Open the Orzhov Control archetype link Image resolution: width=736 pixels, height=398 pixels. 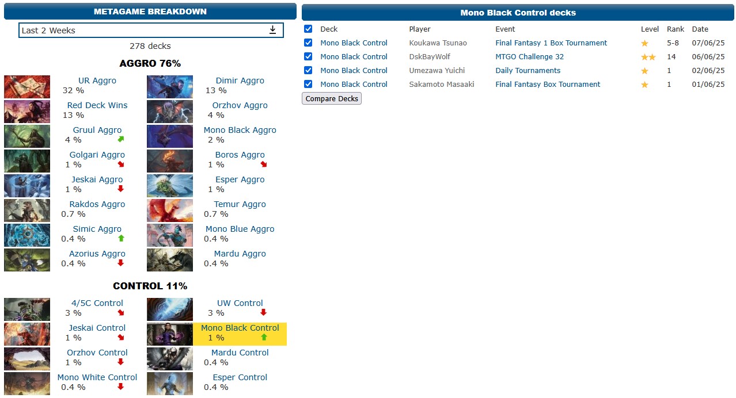97,353
